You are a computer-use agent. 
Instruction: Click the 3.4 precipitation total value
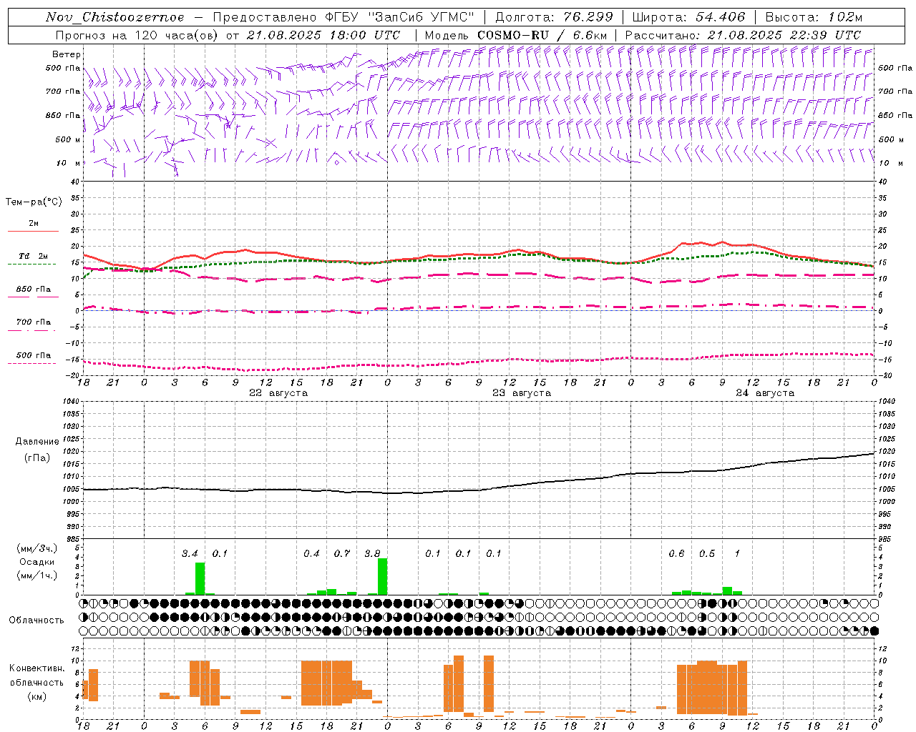pos(190,553)
